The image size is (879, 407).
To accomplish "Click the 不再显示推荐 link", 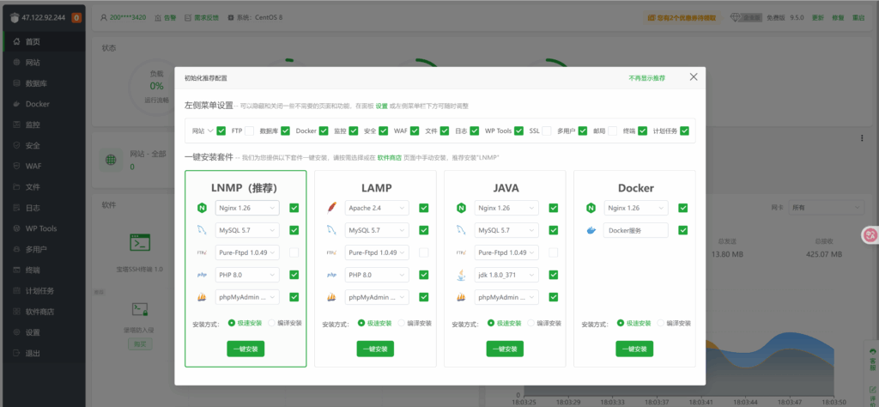I will pos(647,78).
